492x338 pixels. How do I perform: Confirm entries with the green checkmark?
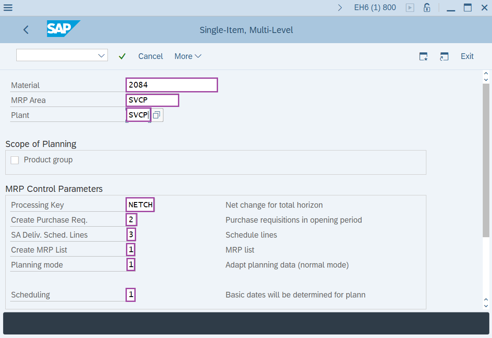[122, 56]
